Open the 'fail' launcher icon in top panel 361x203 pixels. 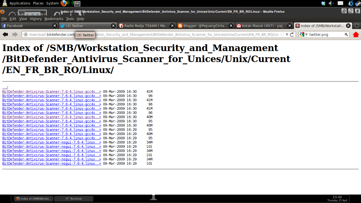(x=77, y=3)
